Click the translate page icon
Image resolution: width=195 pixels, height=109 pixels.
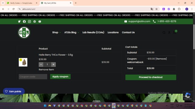click(152, 9)
